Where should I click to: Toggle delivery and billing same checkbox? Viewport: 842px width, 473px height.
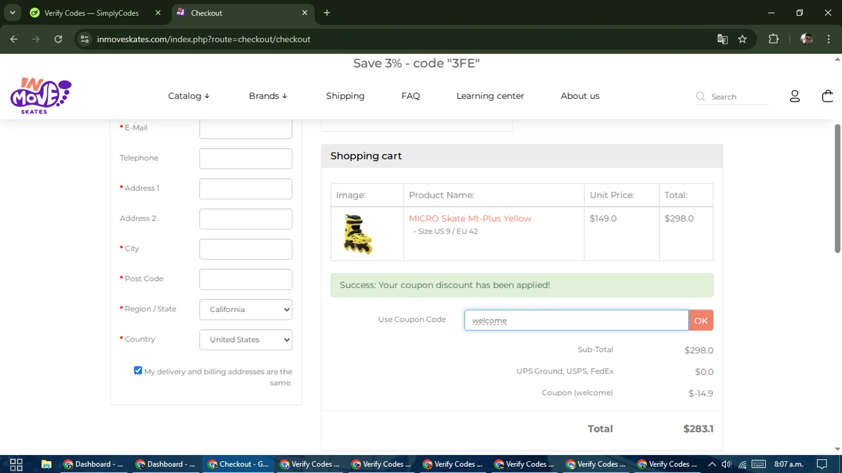point(138,370)
